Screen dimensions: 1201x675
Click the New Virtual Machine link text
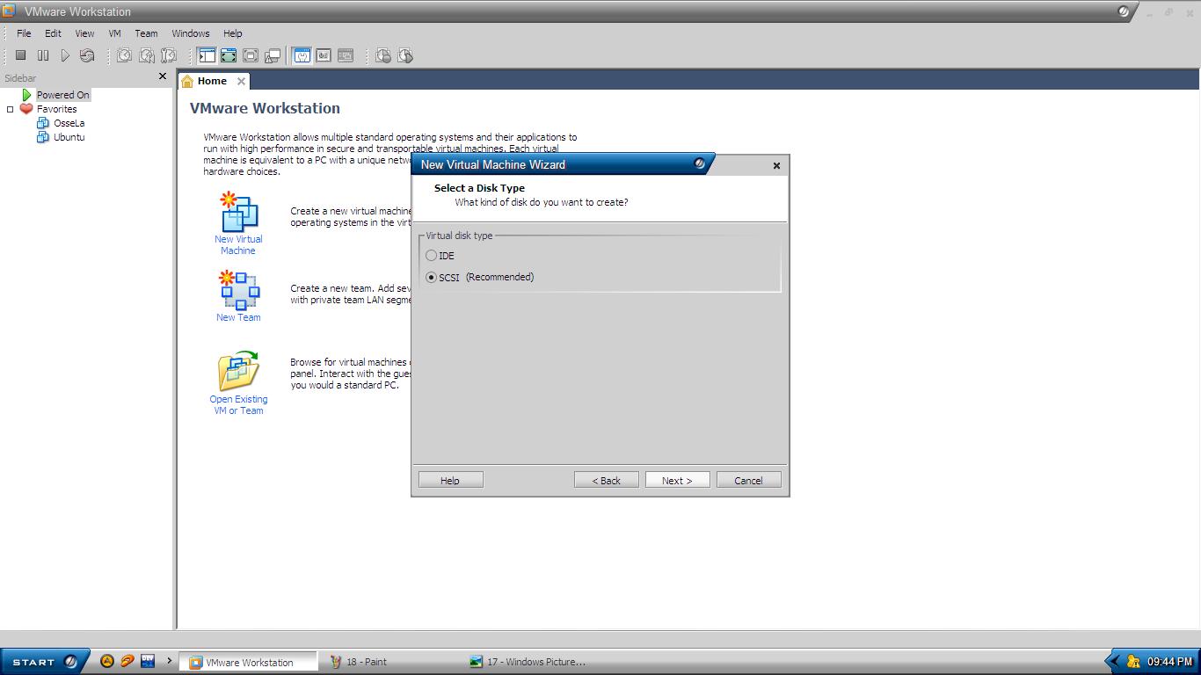pyautogui.click(x=238, y=244)
